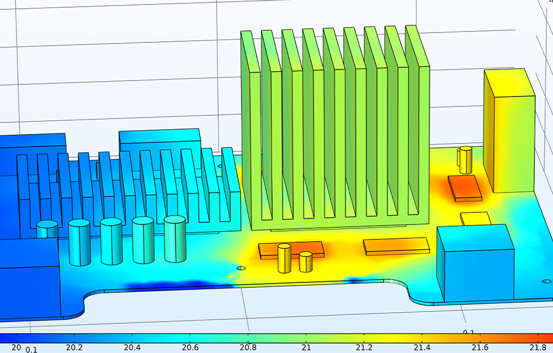
Task: Select the taller of the two front yellow cylinders
Action: [284, 259]
